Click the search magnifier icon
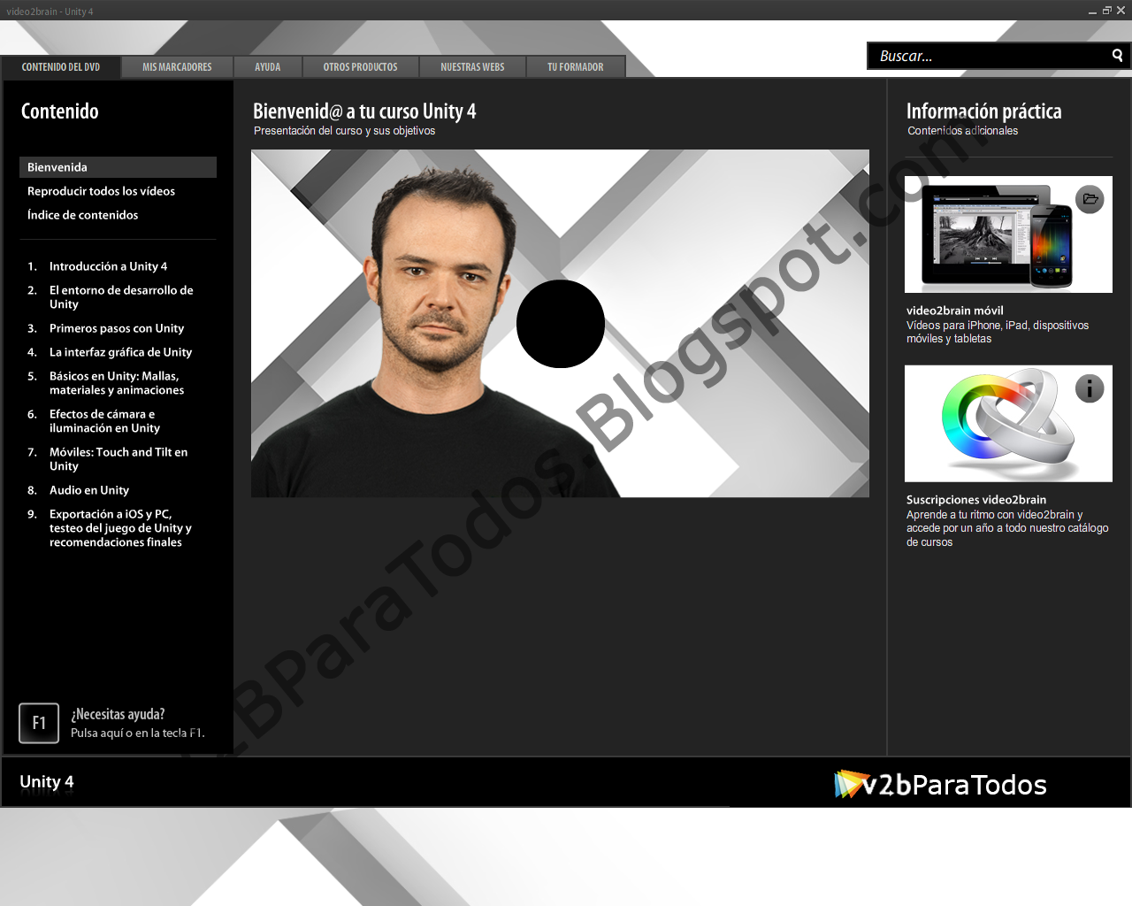 point(1117,56)
